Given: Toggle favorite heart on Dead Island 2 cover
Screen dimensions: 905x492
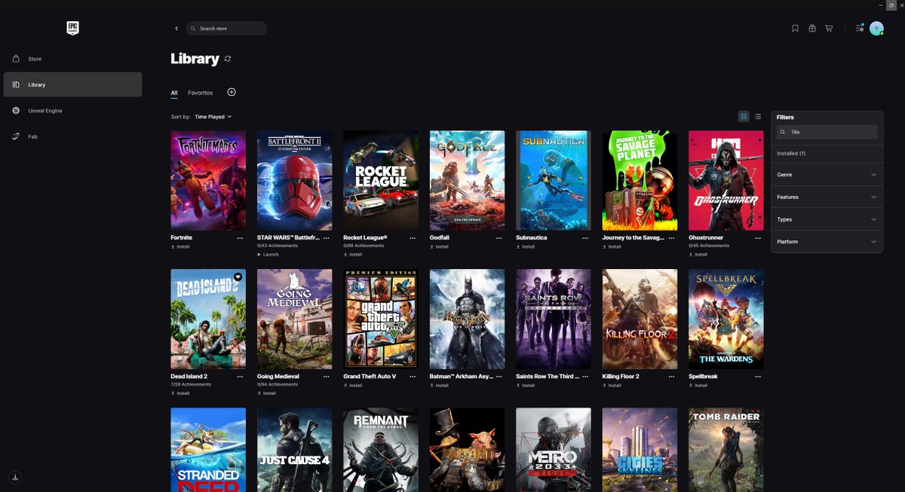Looking at the screenshot, I should pos(238,277).
